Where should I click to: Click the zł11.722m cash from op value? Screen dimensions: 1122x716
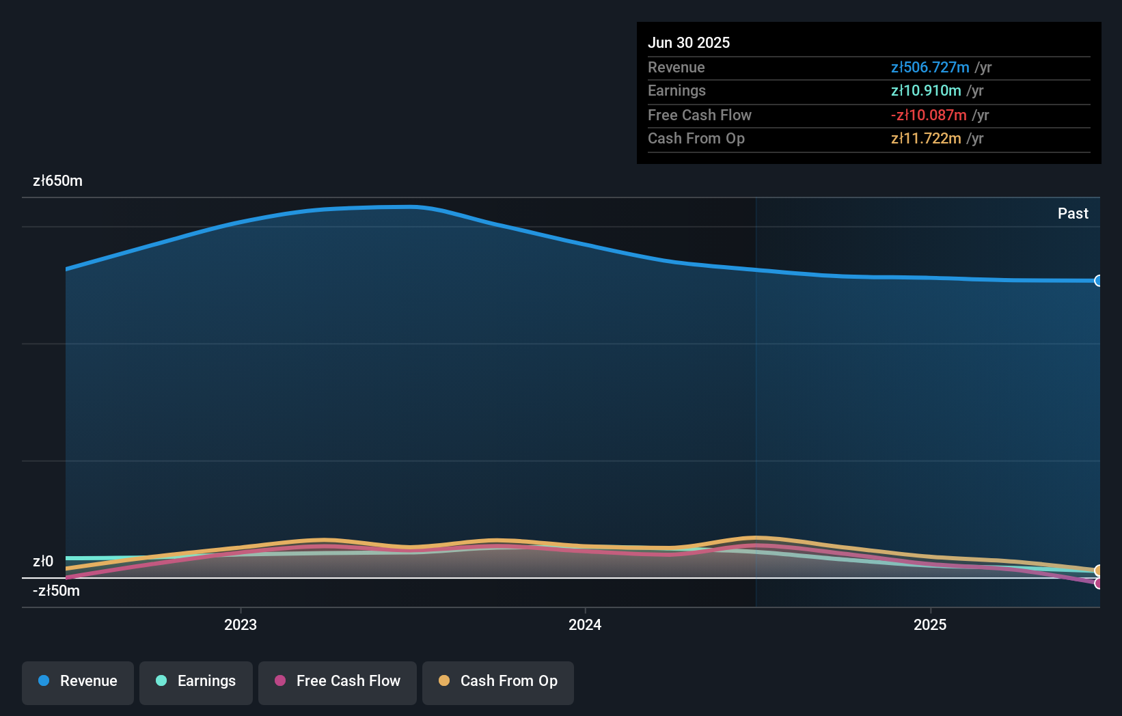point(926,139)
